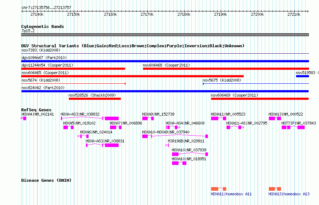The height and width of the screenshot is (205, 319).
Task: Click the dgv11244n54 (Cooper2011) red loss bar
Action: (x=73, y=69)
